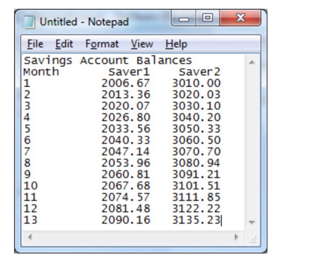330x272 pixels.
Task: Click the value 3050.33
Action: 197,129
